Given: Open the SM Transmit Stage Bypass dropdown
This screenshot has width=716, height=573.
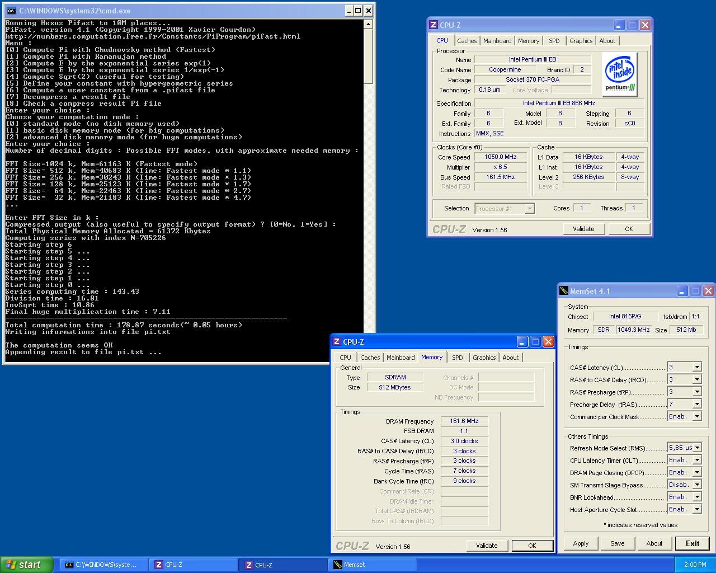Looking at the screenshot, I should pos(697,485).
